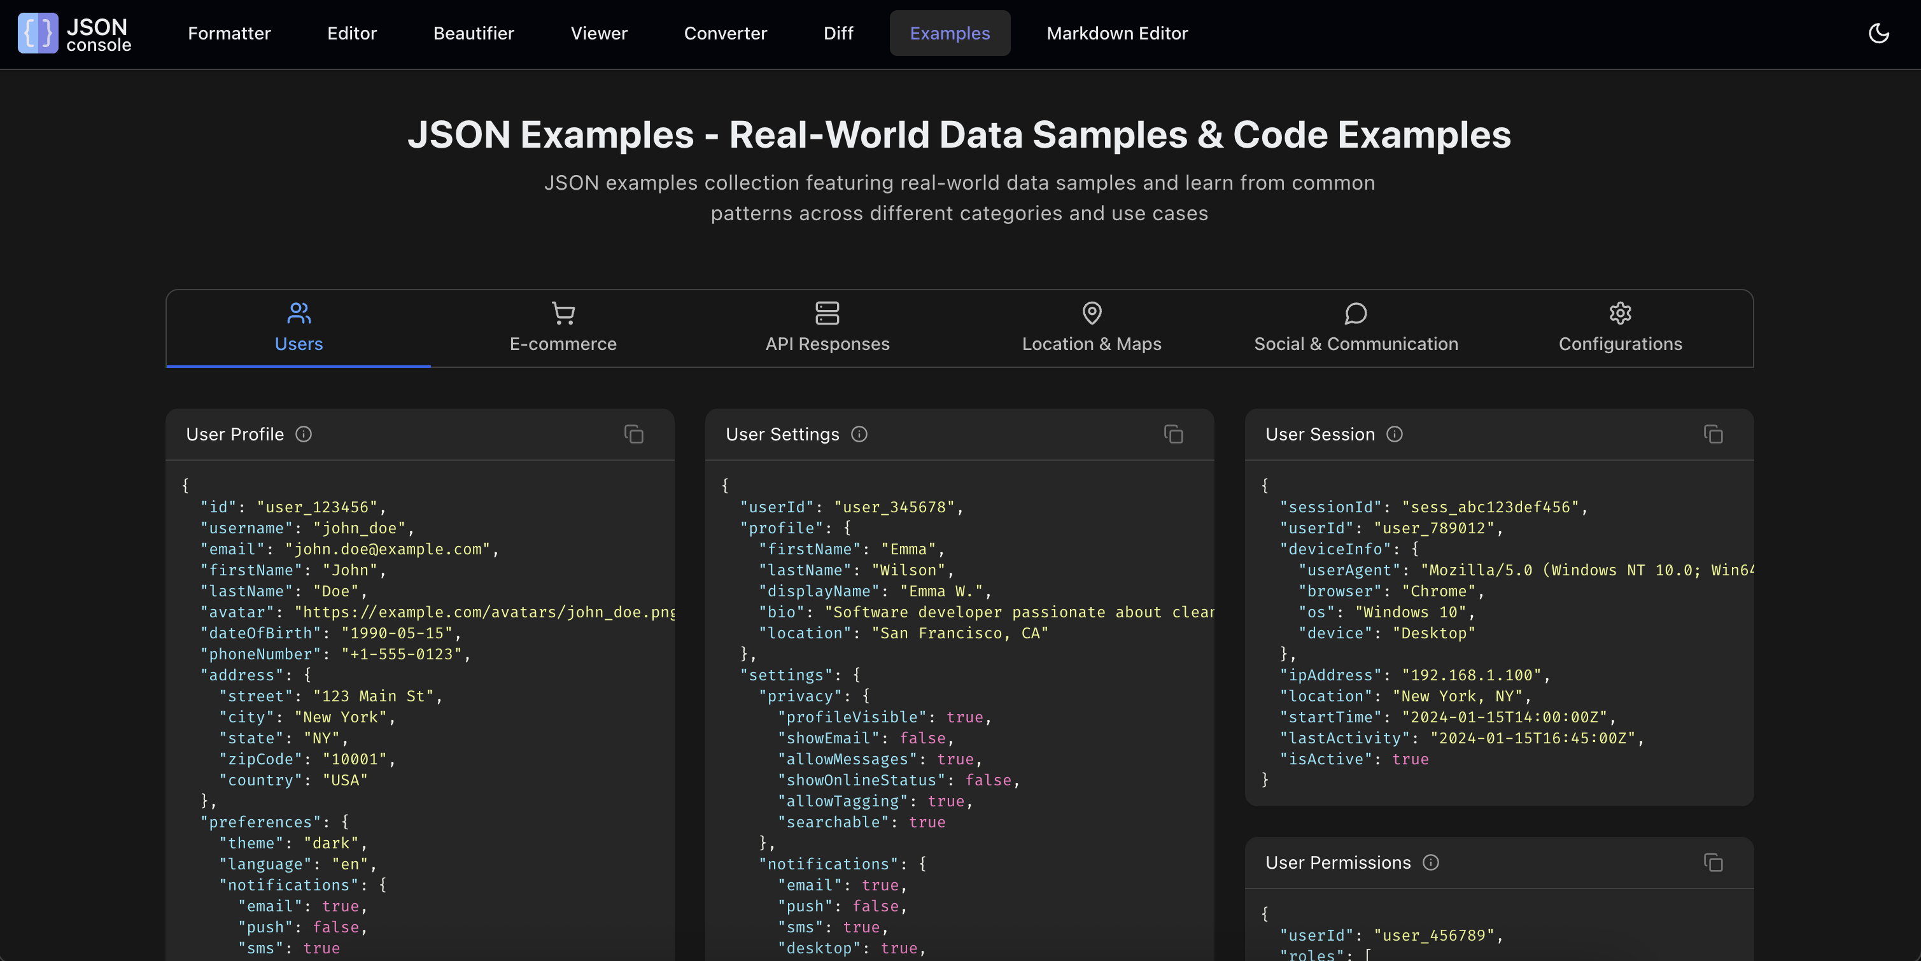This screenshot has height=961, width=1921.
Task: Click the API Responses server icon
Action: click(x=827, y=313)
